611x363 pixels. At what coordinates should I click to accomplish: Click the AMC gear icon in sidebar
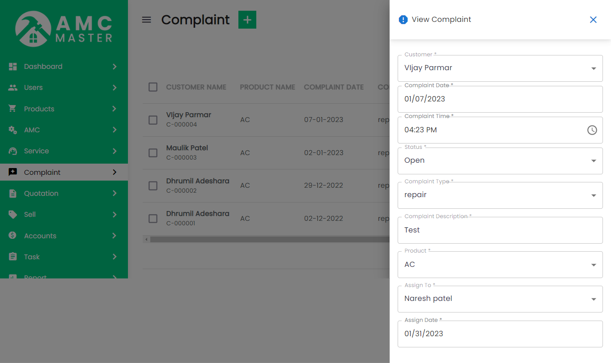click(13, 130)
